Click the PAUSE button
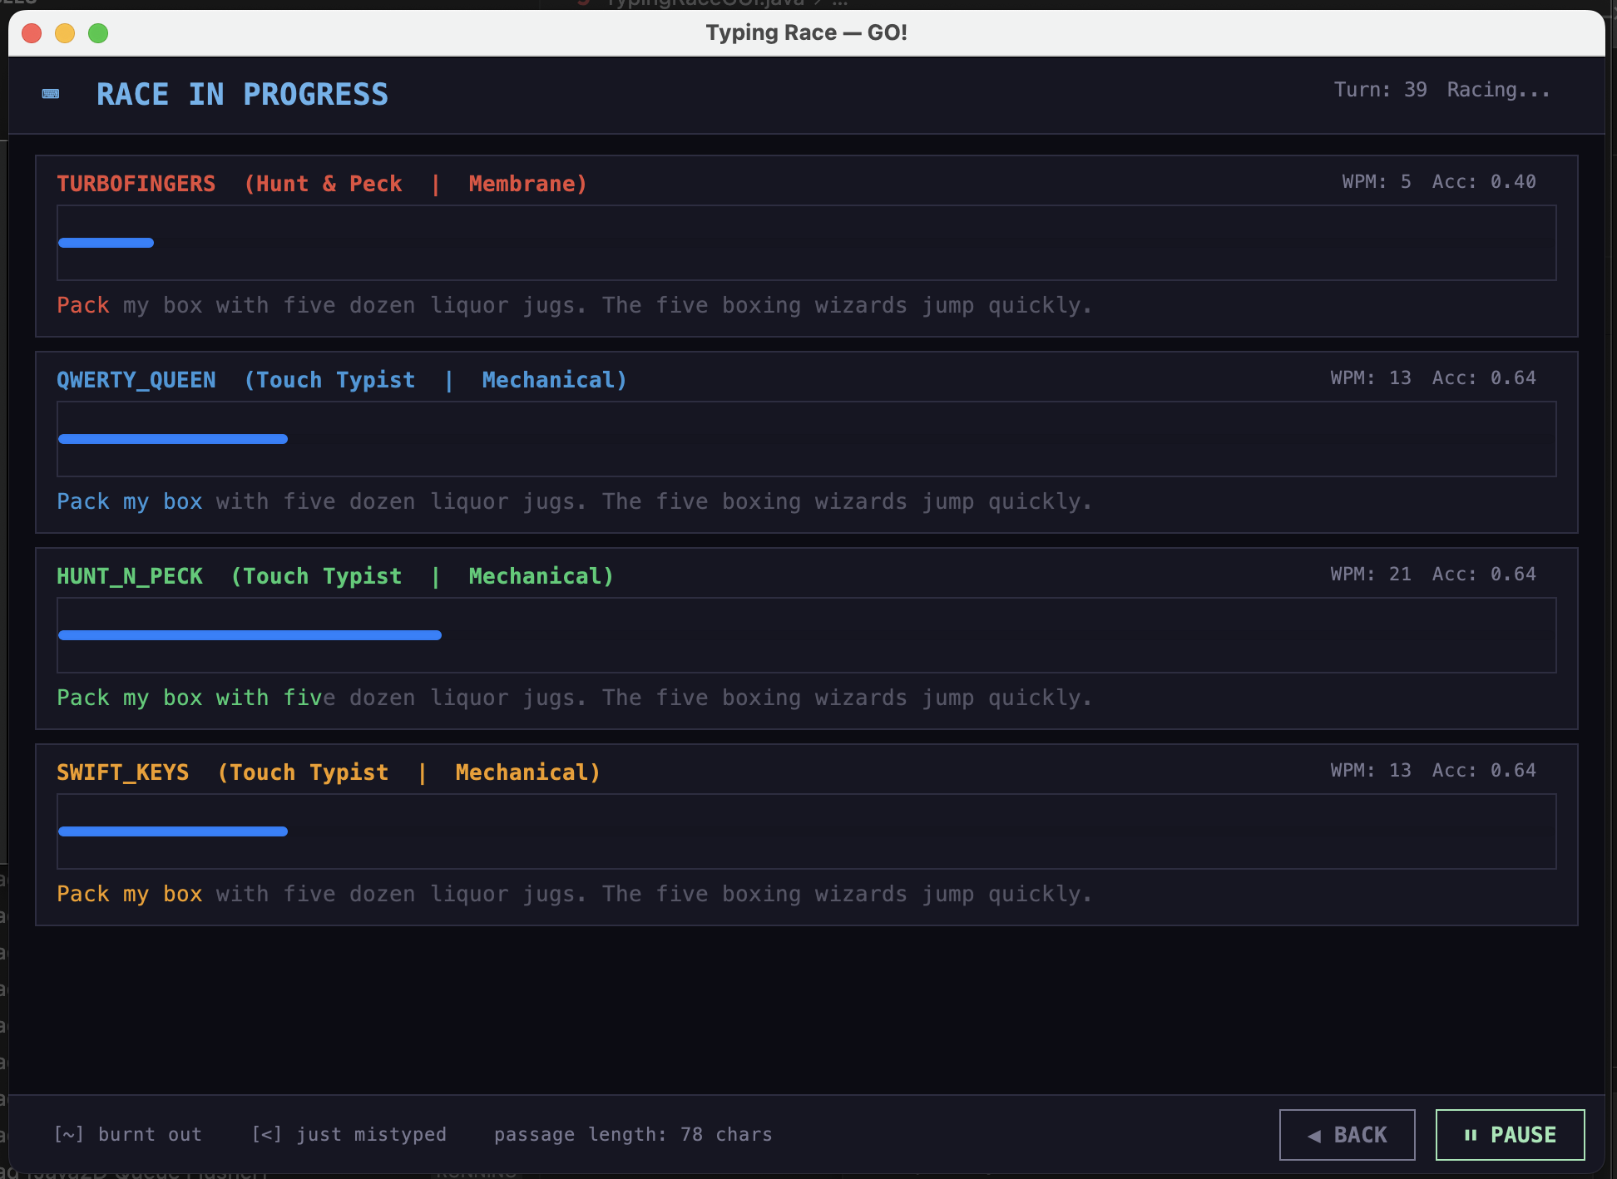Image resolution: width=1617 pixels, height=1179 pixels. [x=1510, y=1134]
